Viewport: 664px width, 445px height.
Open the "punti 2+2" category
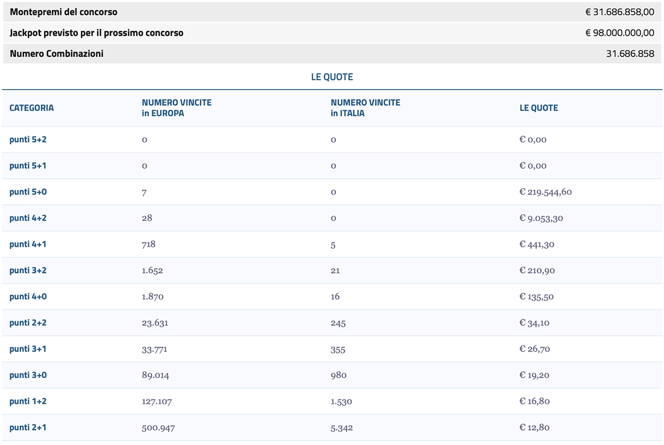click(x=28, y=322)
